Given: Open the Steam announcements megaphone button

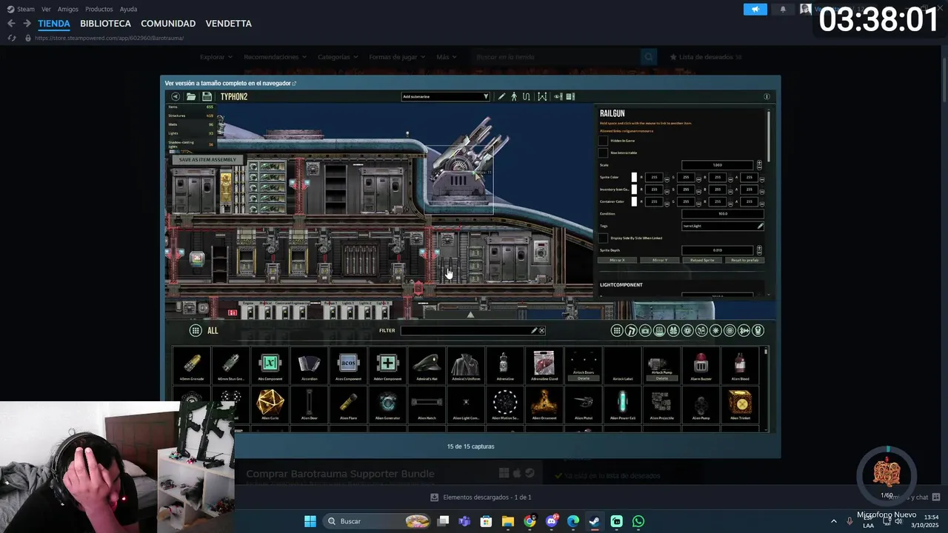Looking at the screenshot, I should pos(755,10).
